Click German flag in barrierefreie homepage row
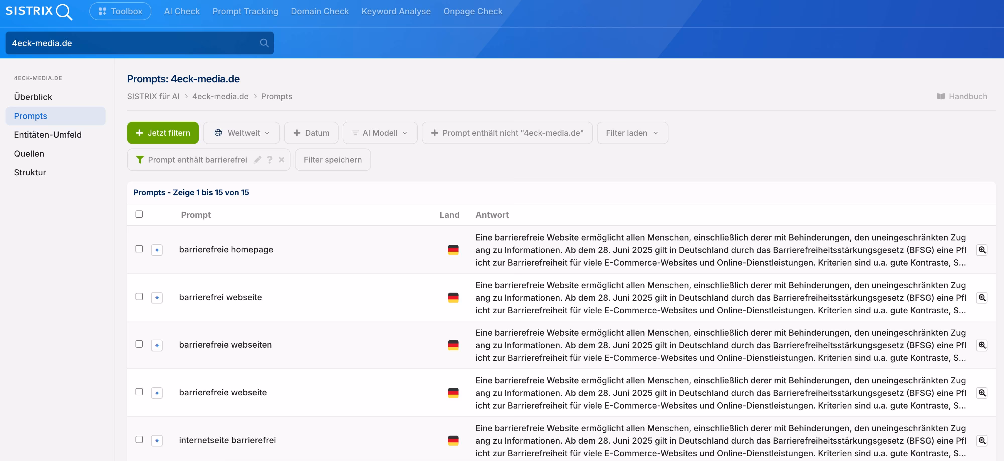The image size is (1004, 461). (453, 250)
